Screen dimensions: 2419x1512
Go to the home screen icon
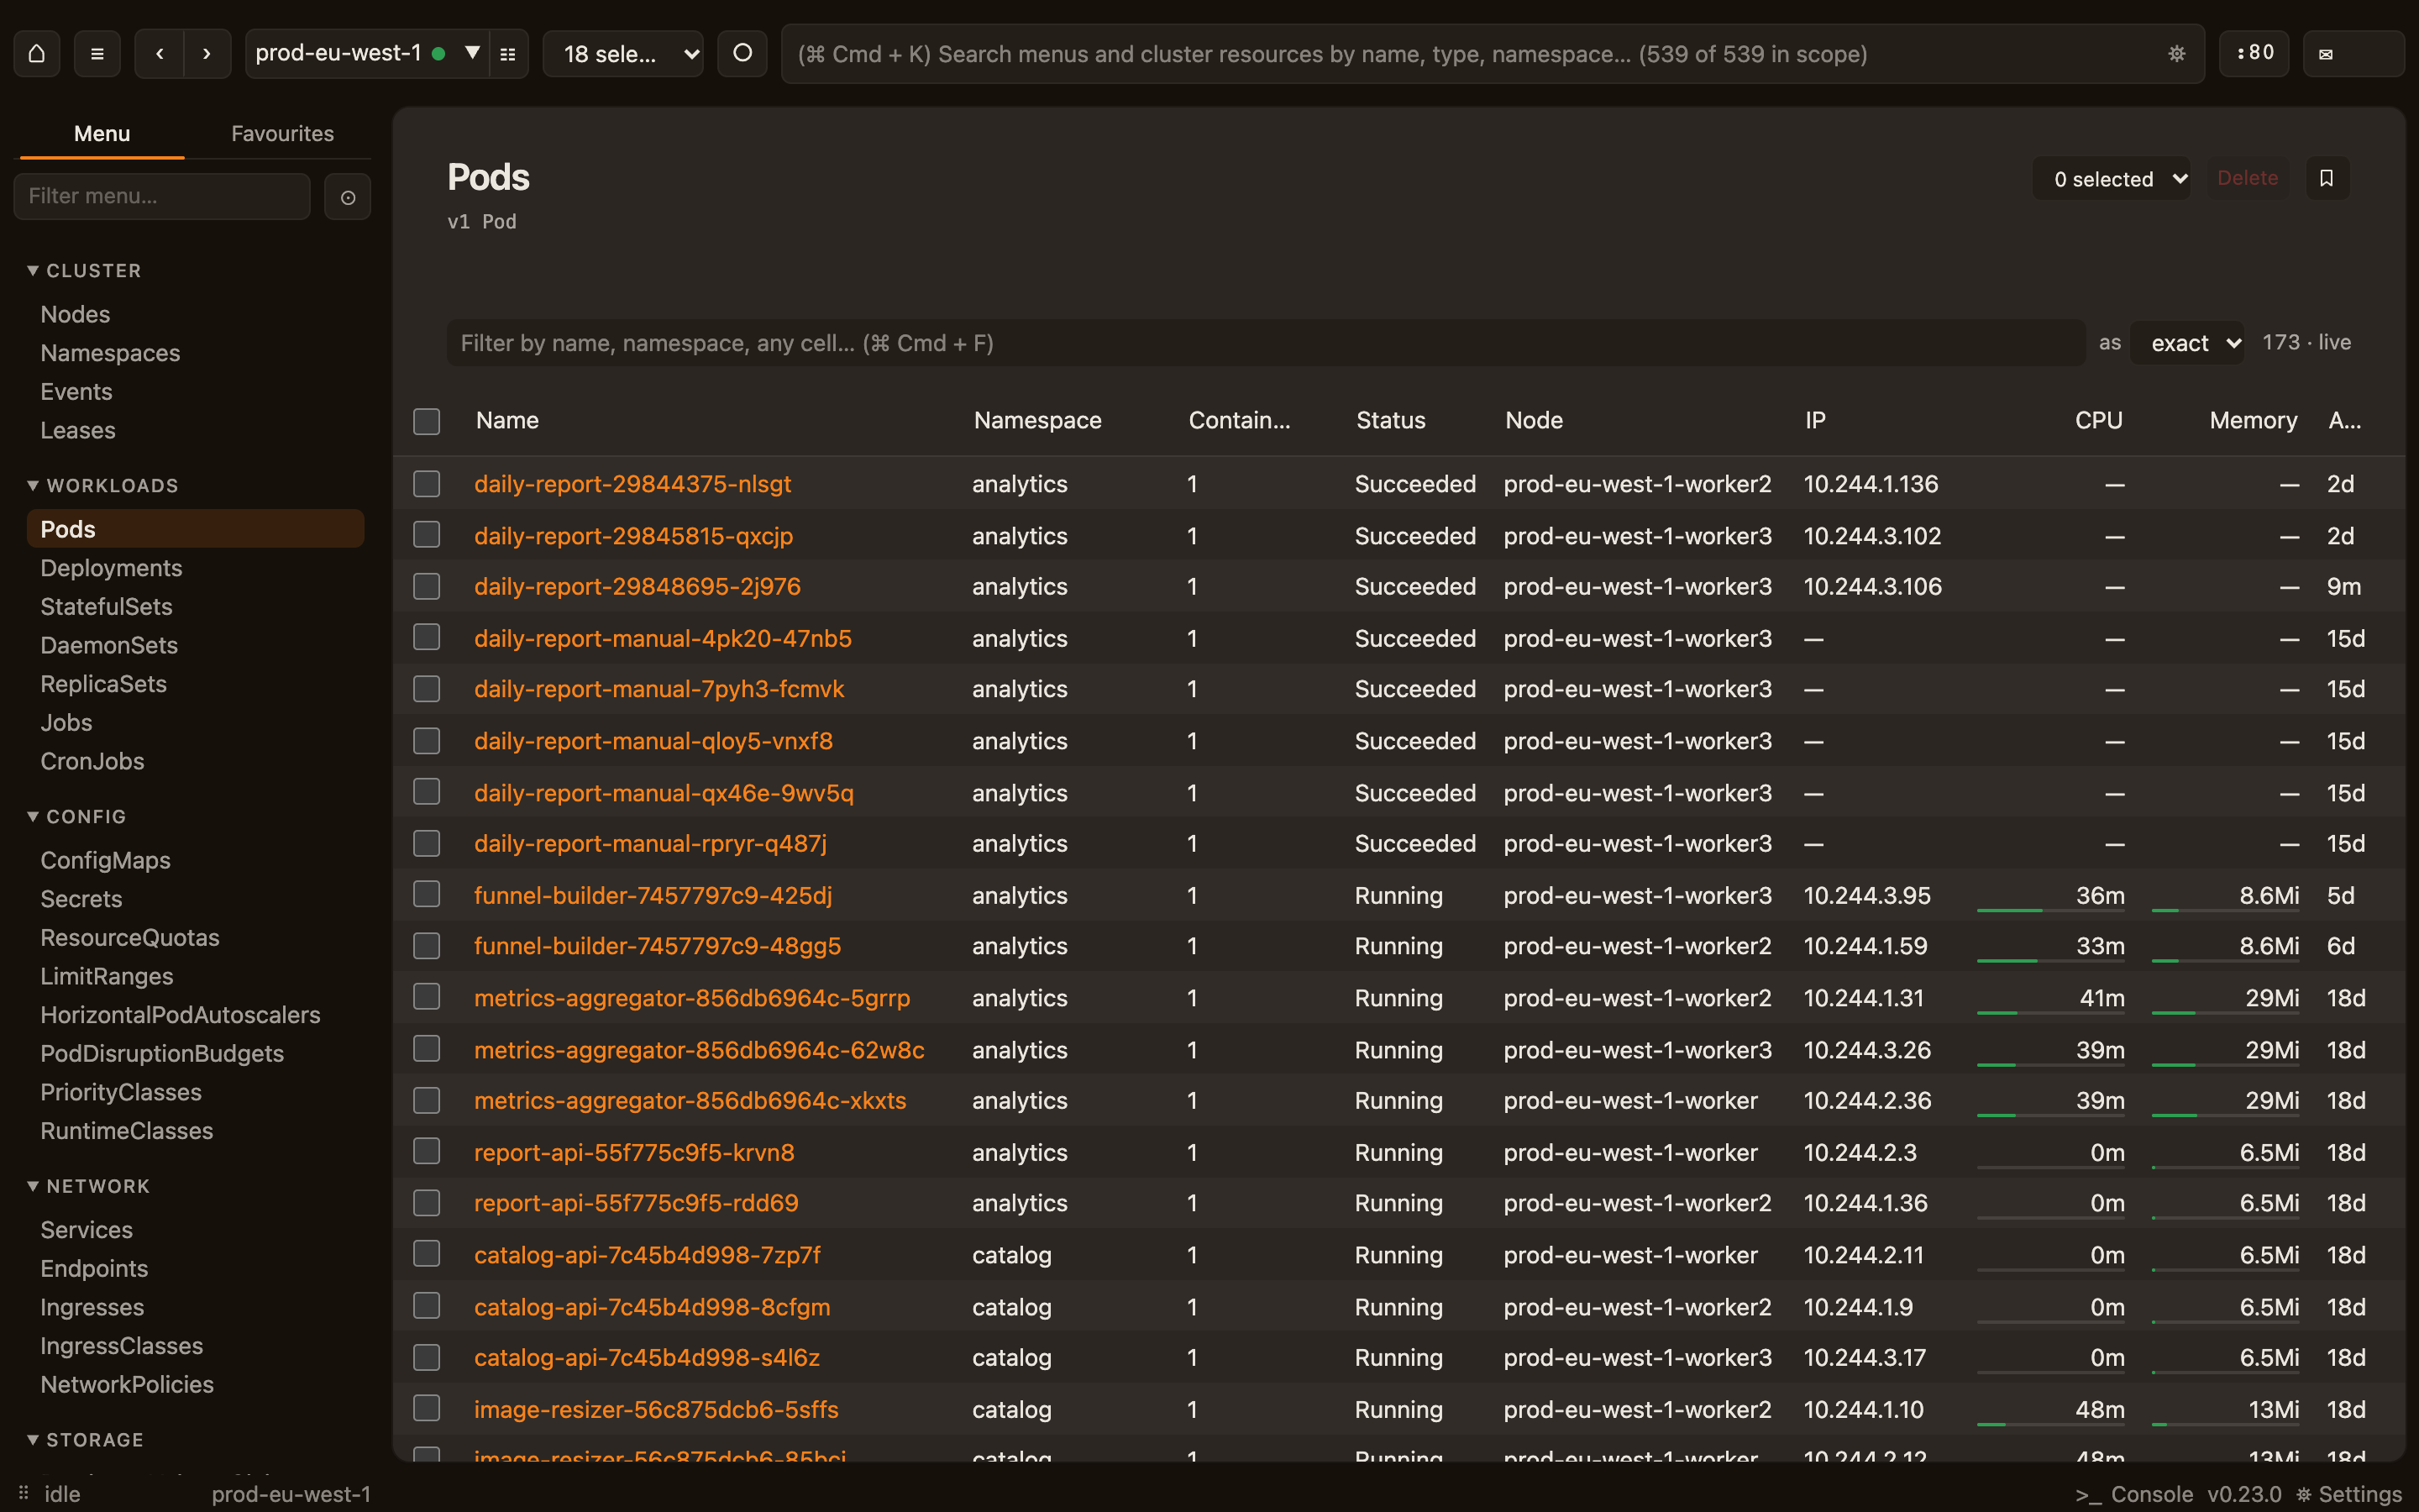pyautogui.click(x=37, y=54)
